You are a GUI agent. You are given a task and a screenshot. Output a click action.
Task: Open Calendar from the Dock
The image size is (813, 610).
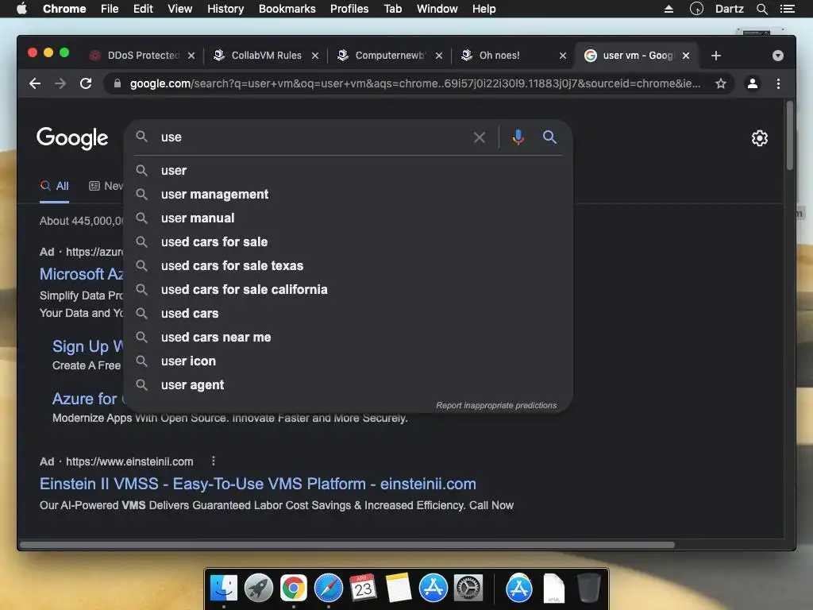tap(363, 588)
